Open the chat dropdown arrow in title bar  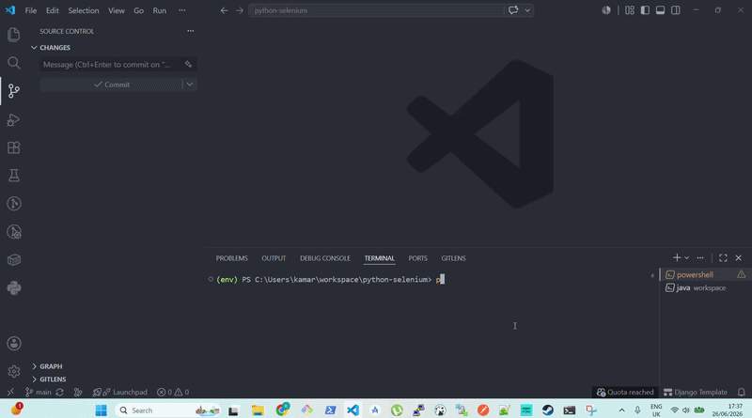(527, 10)
